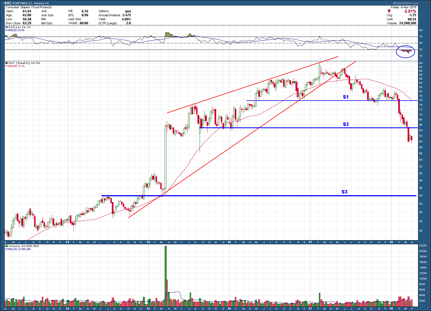This screenshot has width=431, height=311.
Task: Click the Nasdaq GS exchange label
Action: pyautogui.click(x=41, y=3)
